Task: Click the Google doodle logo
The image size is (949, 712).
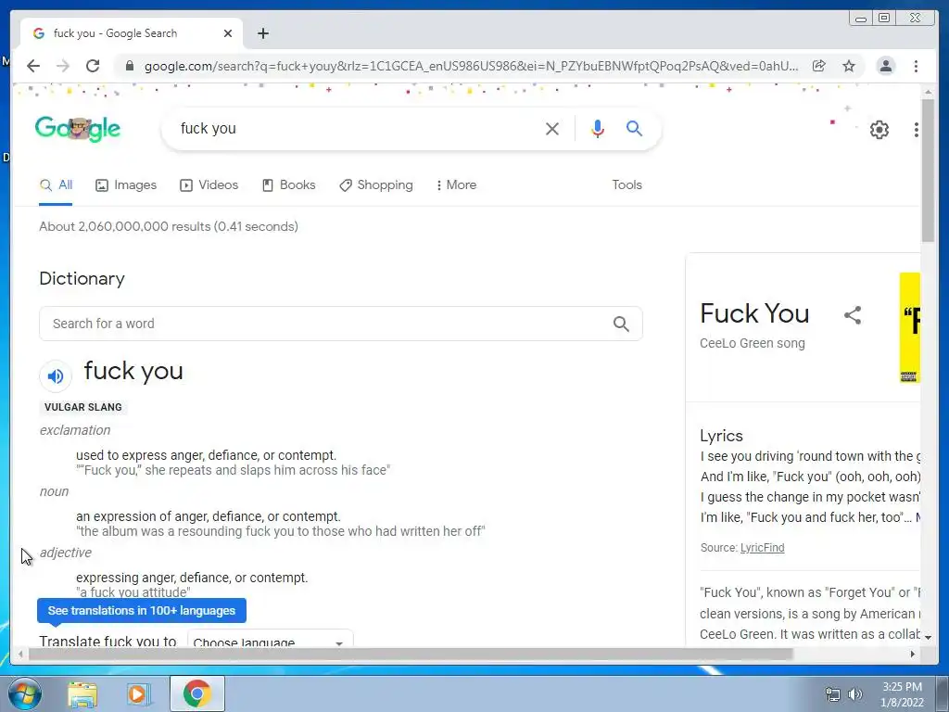Action: (x=78, y=128)
